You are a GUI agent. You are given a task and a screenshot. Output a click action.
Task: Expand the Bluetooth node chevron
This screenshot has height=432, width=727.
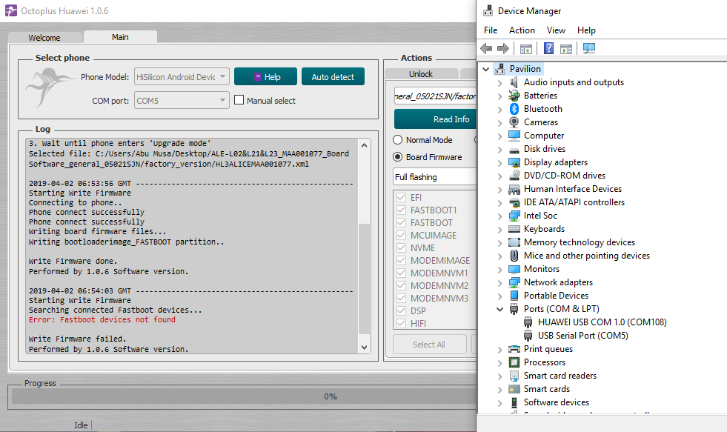[499, 110]
